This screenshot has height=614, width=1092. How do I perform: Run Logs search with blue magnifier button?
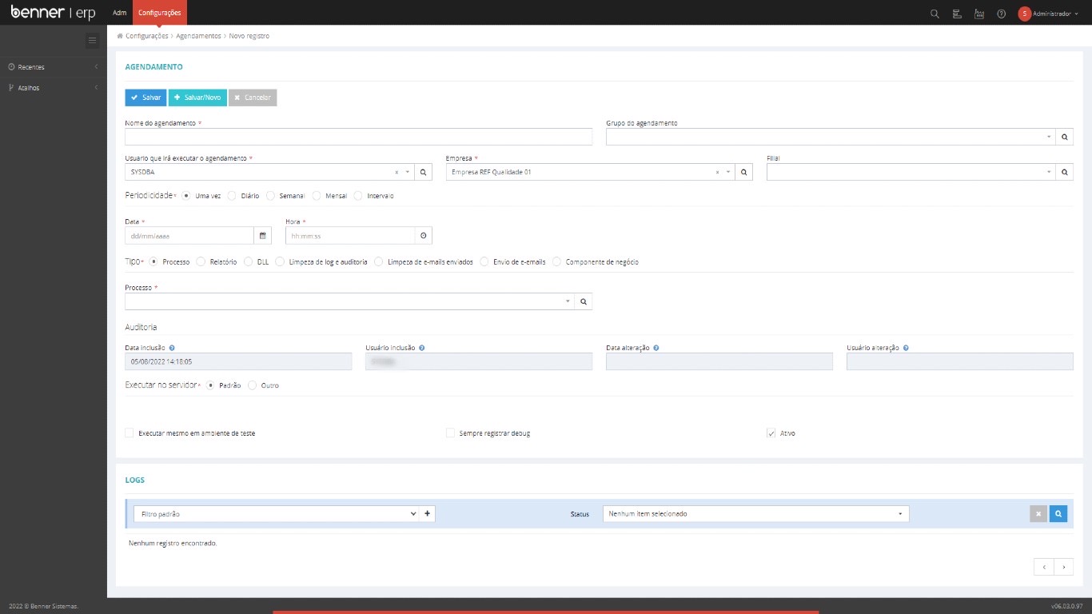click(x=1058, y=514)
